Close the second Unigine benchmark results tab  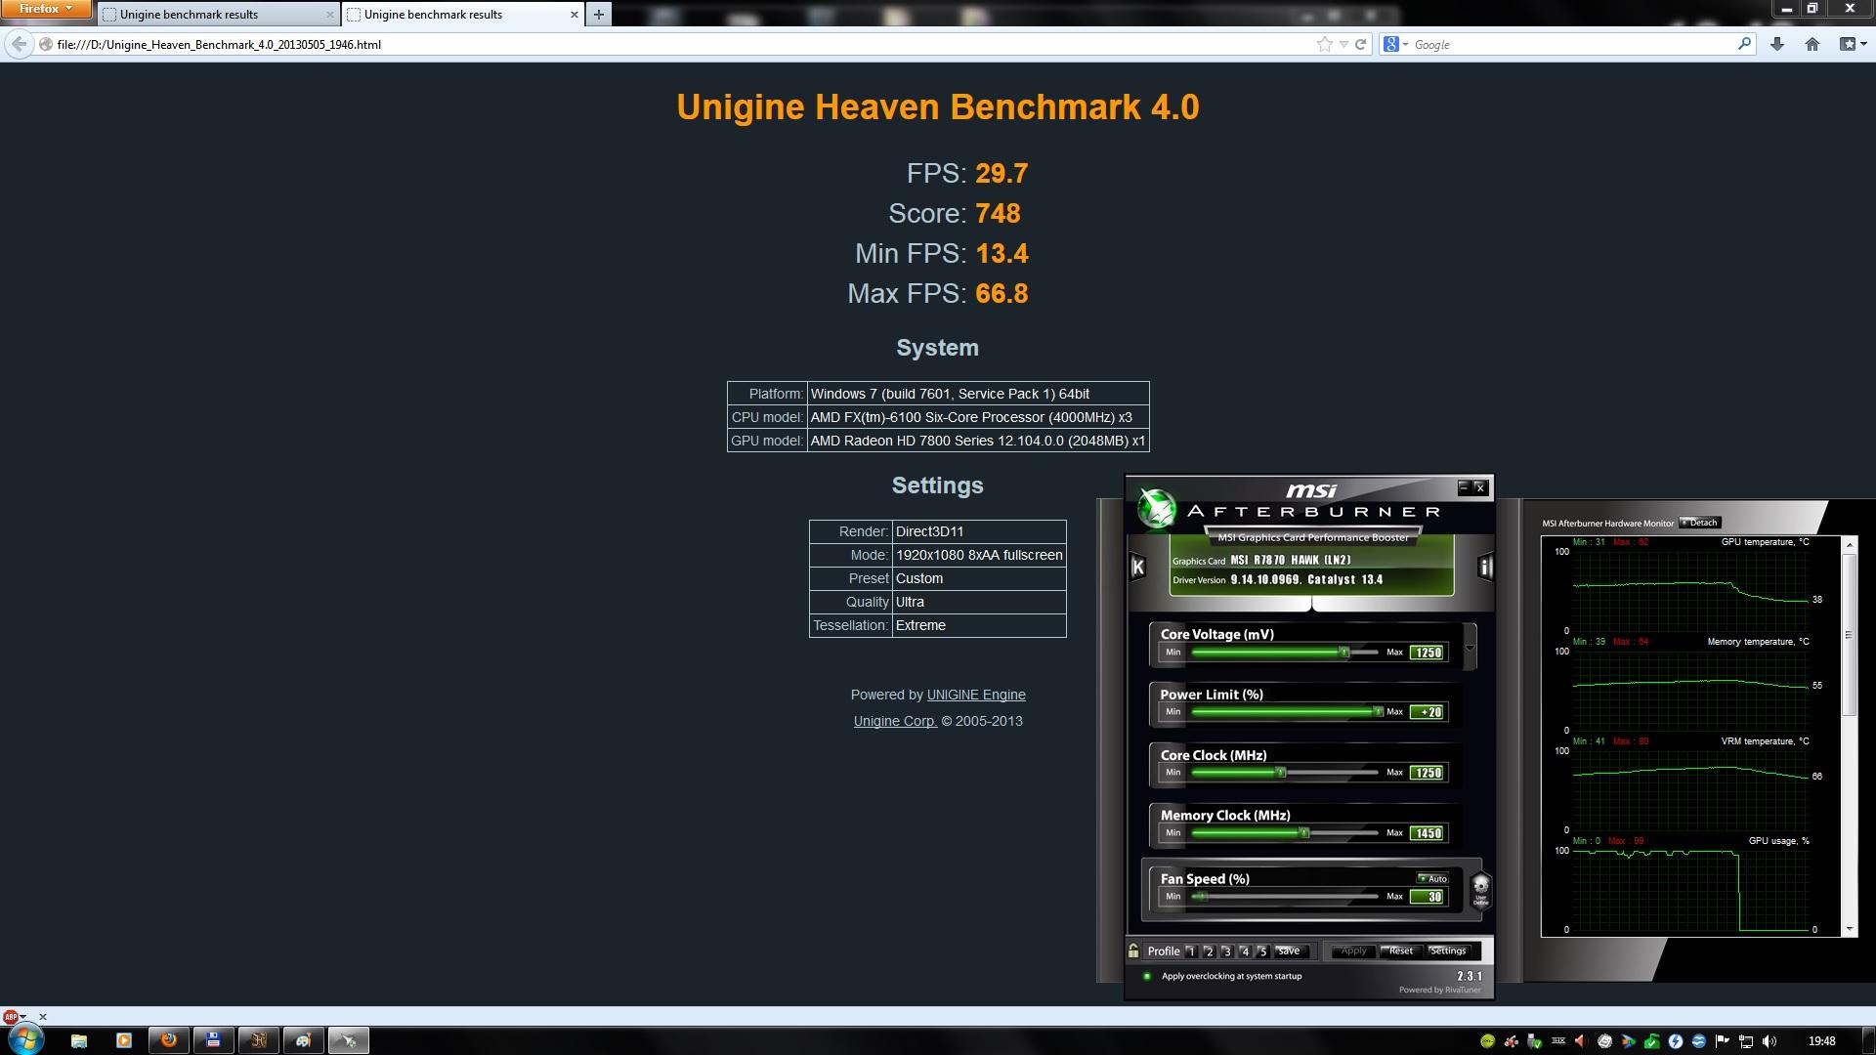(x=574, y=15)
